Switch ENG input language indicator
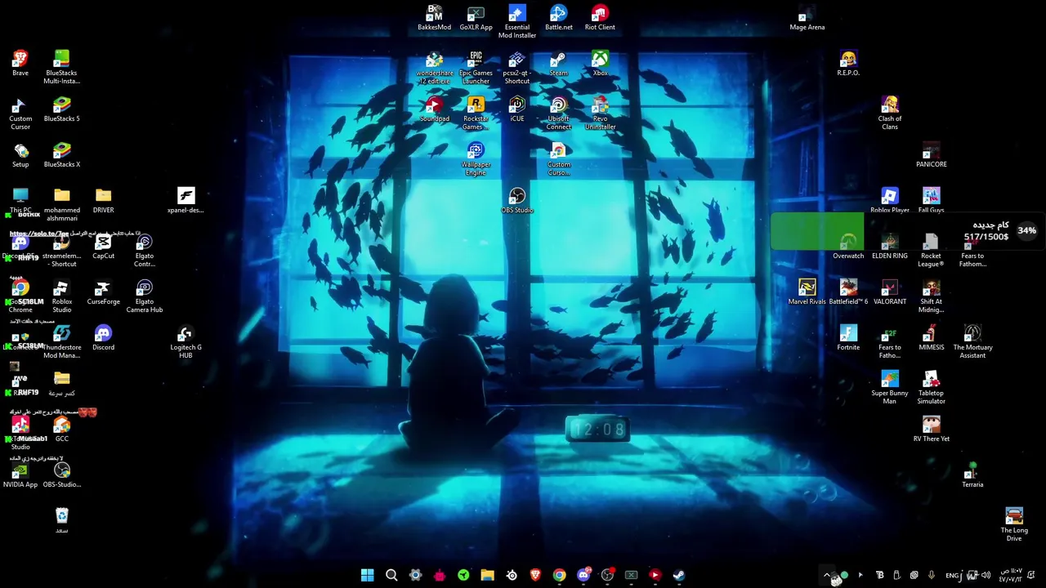Screen dimensions: 1046x588 (952, 575)
